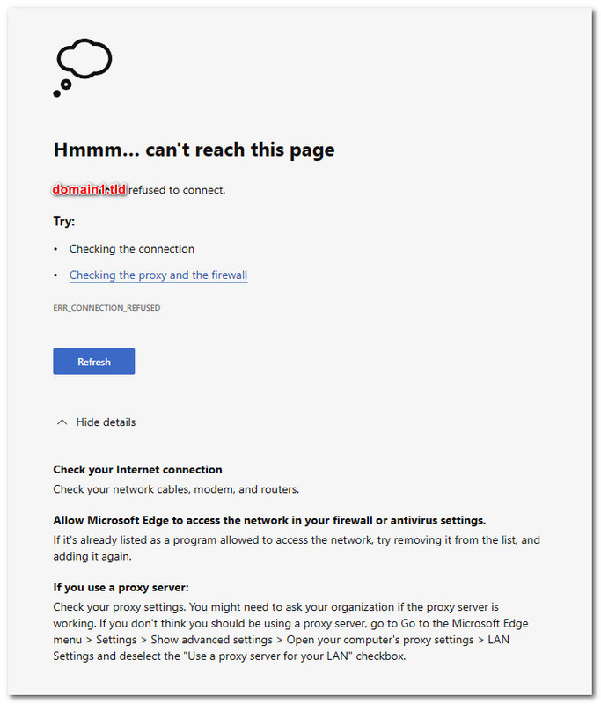Click the small dots beneath the cloud
This screenshot has width=601, height=704.
point(62,89)
